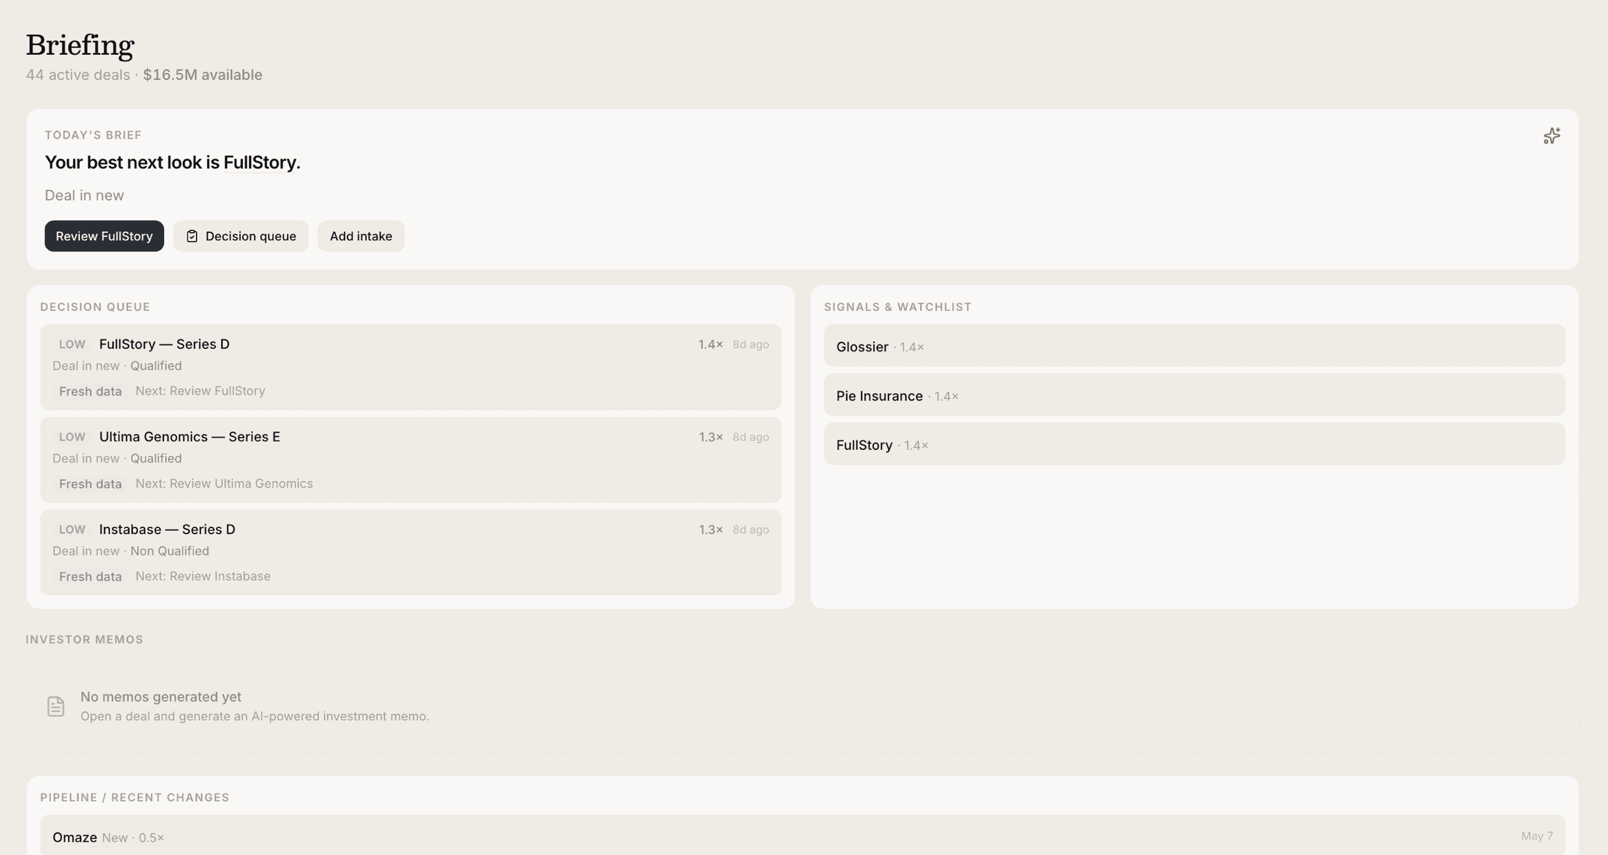
Task: Click the "DECISION QUEUE" section header
Action: 96,307
